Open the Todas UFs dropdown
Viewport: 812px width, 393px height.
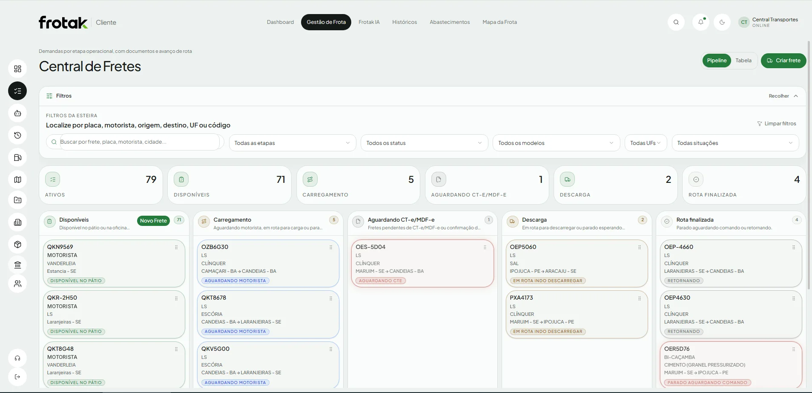coord(646,143)
